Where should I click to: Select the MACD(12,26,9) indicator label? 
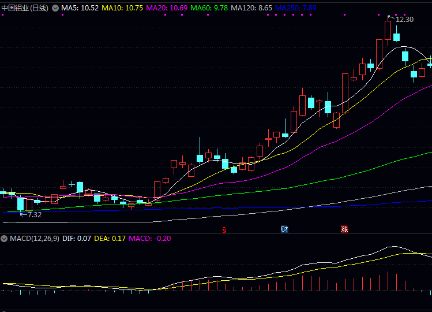[35, 238]
